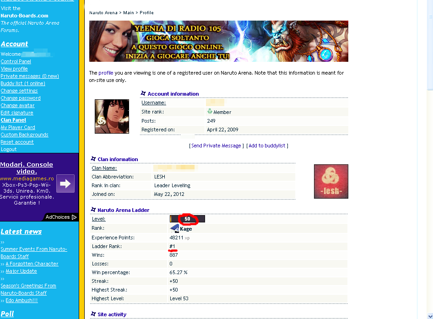Image resolution: width=433 pixels, height=319 pixels.
Task: Open the Change avatar page
Action: [17, 105]
